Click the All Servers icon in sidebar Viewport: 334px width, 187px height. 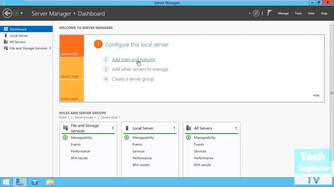point(6,42)
